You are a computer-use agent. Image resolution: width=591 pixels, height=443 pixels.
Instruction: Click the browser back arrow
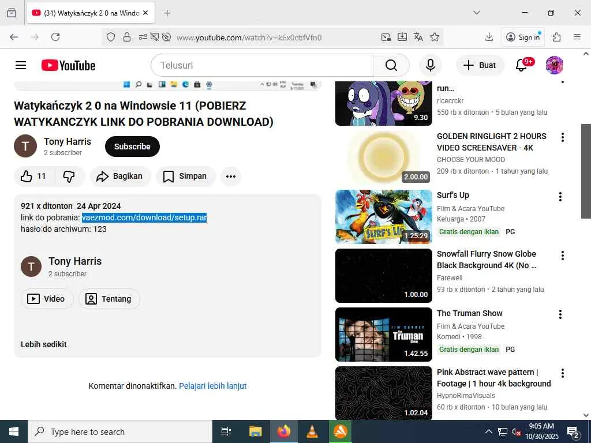(14, 37)
